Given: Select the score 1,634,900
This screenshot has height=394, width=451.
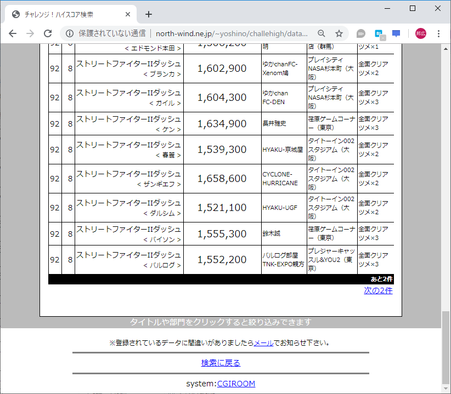Looking at the screenshot, I should [222, 124].
